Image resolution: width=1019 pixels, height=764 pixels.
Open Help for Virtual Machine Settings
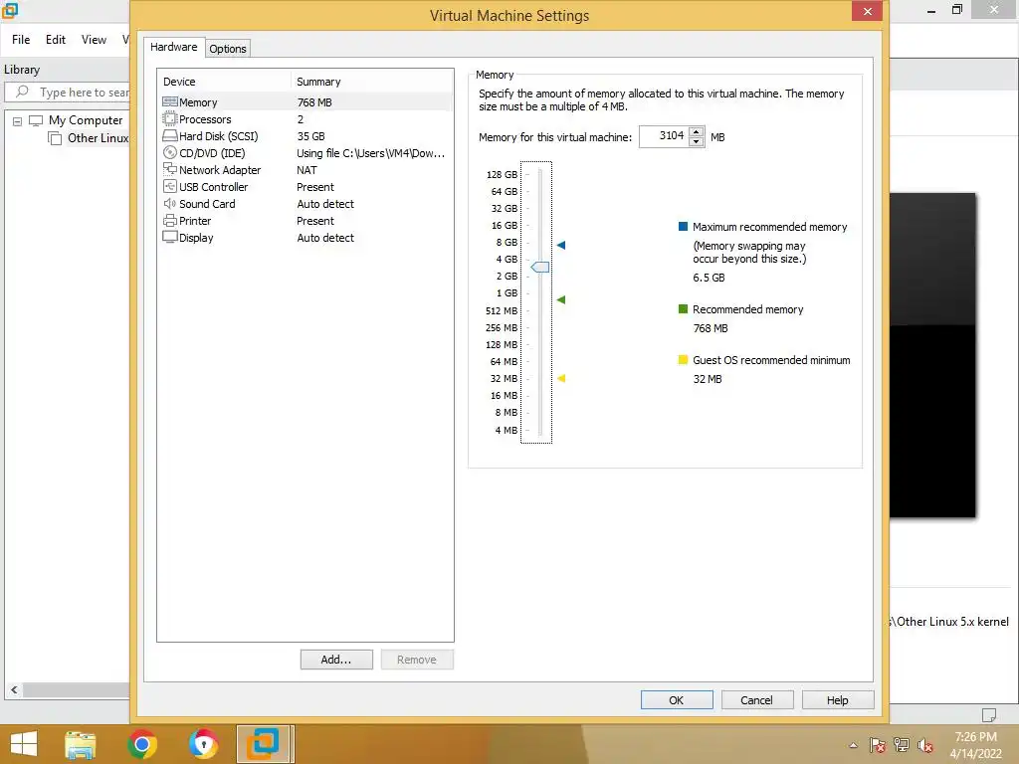(838, 700)
